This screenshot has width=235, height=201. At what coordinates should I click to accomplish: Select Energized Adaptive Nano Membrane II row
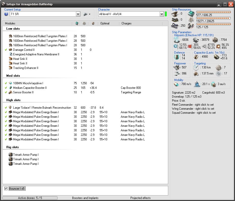point(85,54)
